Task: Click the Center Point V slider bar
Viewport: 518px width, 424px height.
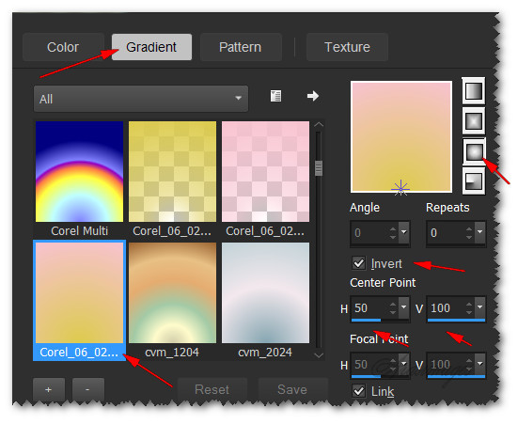Action: 456,321
